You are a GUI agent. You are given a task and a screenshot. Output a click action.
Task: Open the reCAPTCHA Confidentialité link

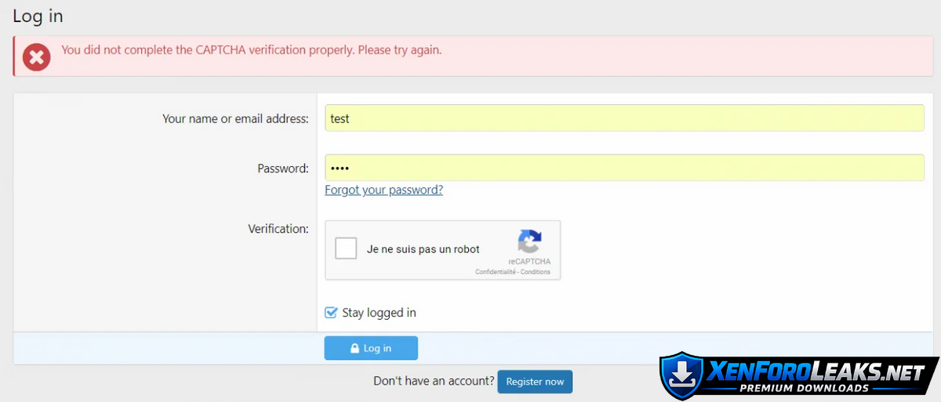(496, 272)
